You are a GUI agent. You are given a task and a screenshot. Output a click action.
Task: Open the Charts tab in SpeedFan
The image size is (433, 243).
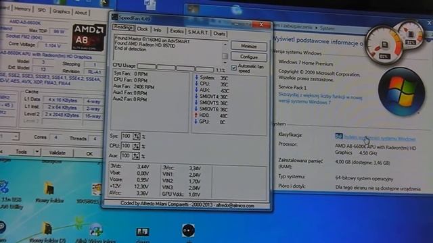[x=219, y=34]
